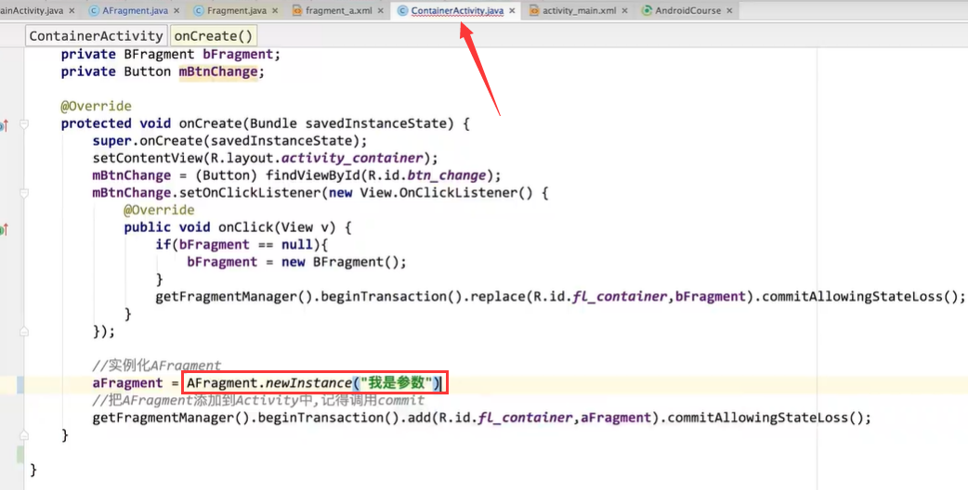Switch to the AndroidCourse tab
The image size is (968, 490).
point(687,10)
